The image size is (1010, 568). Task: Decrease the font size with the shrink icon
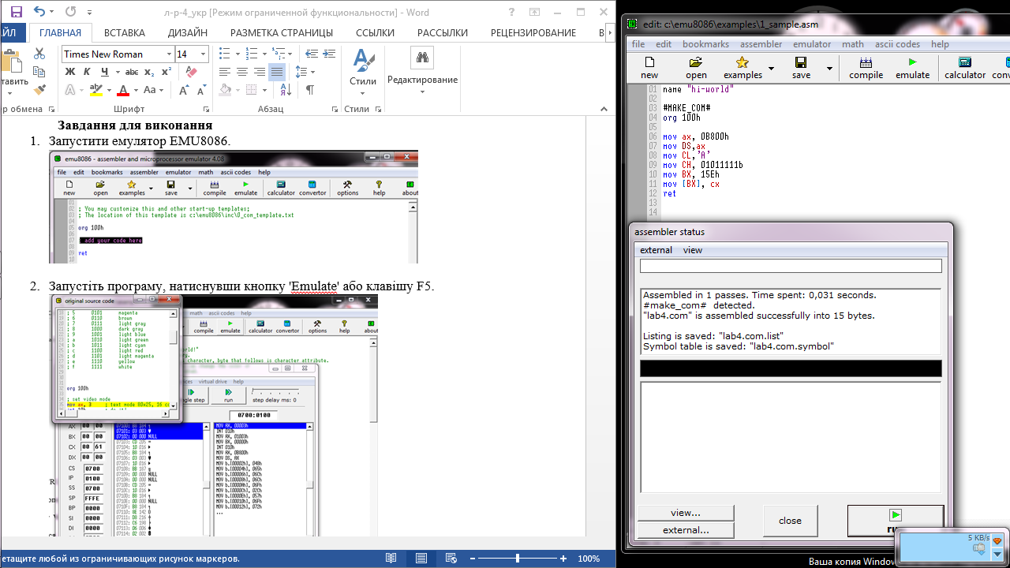click(200, 91)
